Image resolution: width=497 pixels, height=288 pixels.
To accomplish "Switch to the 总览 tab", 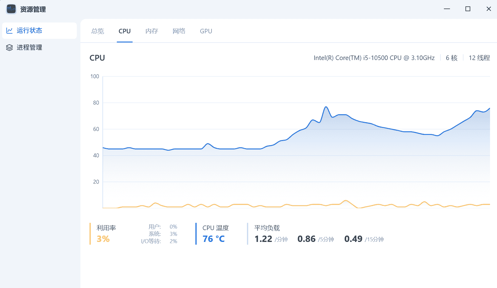I will (x=98, y=31).
